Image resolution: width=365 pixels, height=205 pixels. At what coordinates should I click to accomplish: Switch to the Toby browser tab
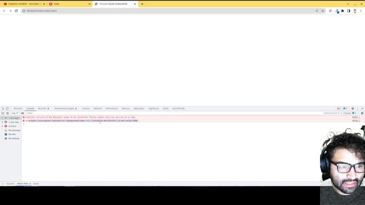(70, 4)
